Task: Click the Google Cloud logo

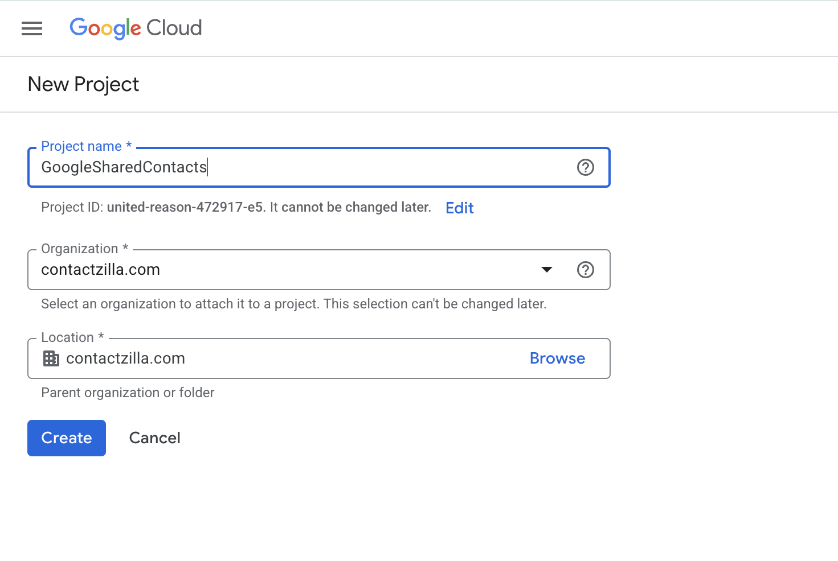Action: pyautogui.click(x=136, y=28)
